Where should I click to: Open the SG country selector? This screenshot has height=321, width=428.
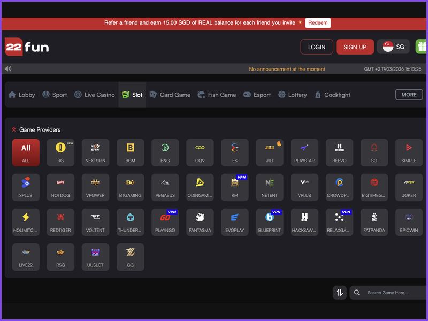pos(393,47)
